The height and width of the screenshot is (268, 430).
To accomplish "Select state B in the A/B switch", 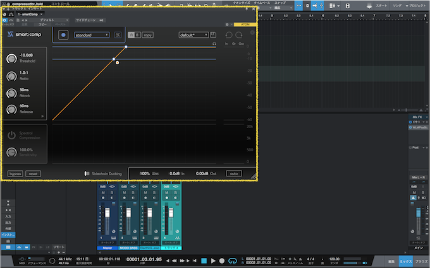I will [x=137, y=35].
